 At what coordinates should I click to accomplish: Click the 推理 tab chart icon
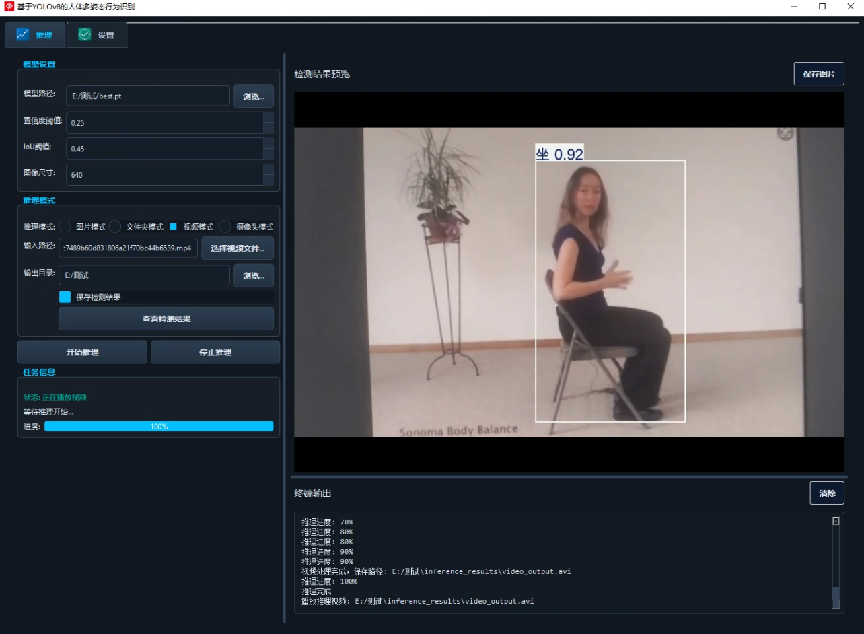(x=23, y=34)
